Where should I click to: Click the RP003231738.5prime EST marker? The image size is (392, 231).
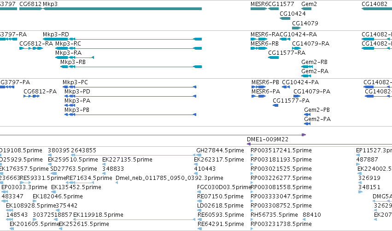point(252,229)
